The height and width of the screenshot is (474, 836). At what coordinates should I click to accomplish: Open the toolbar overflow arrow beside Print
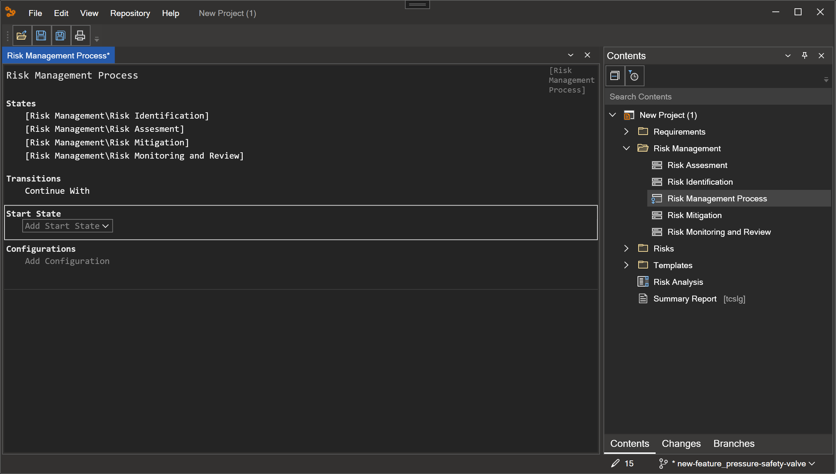pyautogui.click(x=97, y=39)
